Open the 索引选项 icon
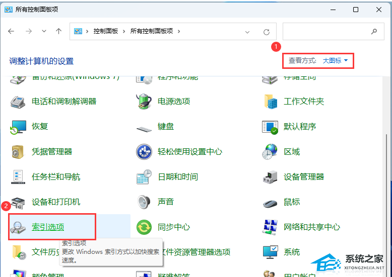This screenshot has height=277, width=392. [18, 227]
